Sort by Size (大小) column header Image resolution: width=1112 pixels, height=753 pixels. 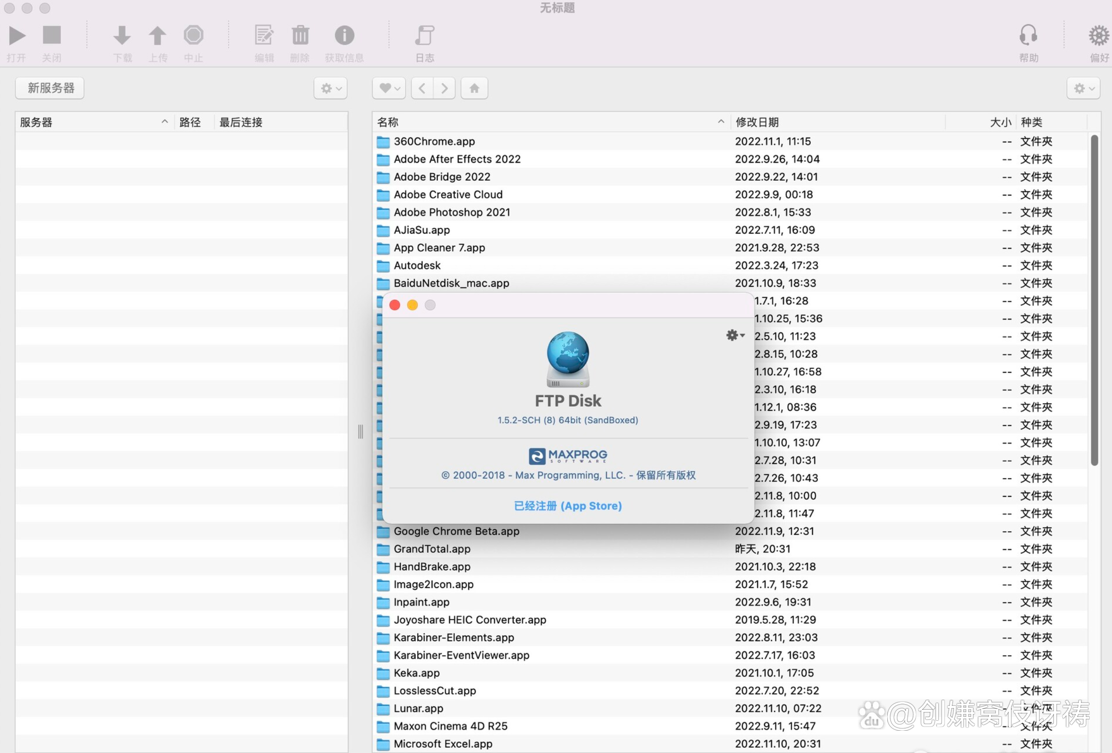pos(981,122)
